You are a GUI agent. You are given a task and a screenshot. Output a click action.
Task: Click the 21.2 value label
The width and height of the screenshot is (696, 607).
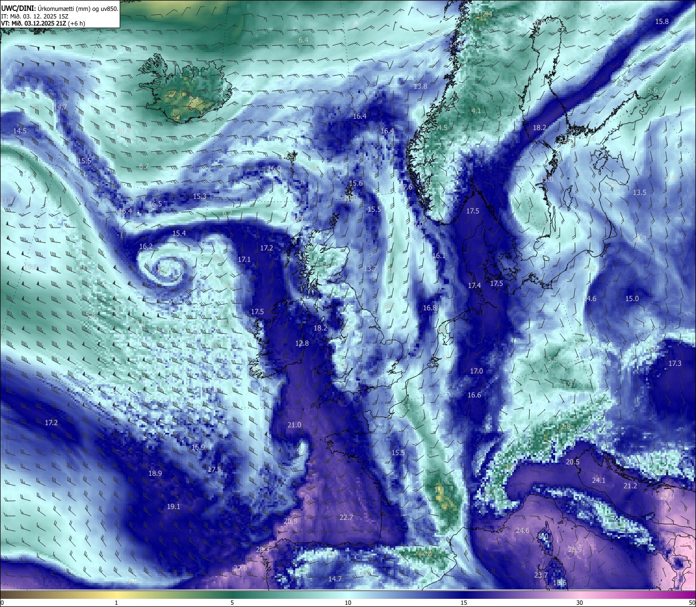pyautogui.click(x=630, y=486)
